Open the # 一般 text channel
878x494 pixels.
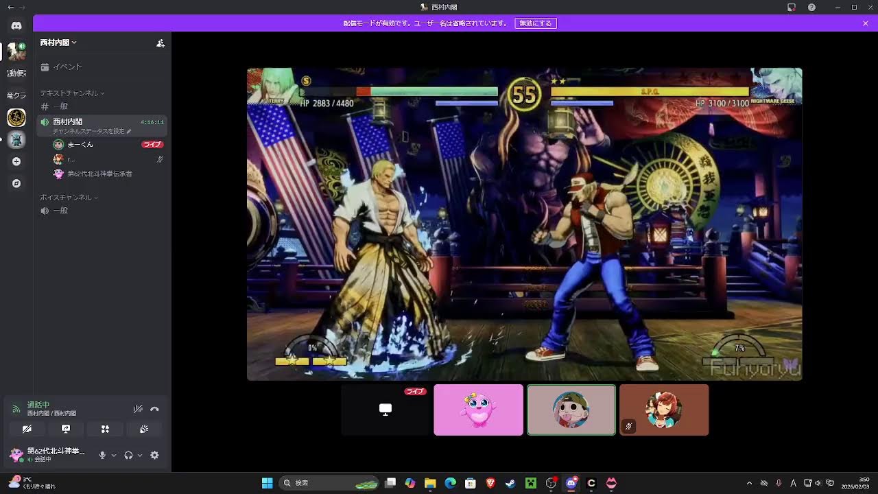(103, 106)
